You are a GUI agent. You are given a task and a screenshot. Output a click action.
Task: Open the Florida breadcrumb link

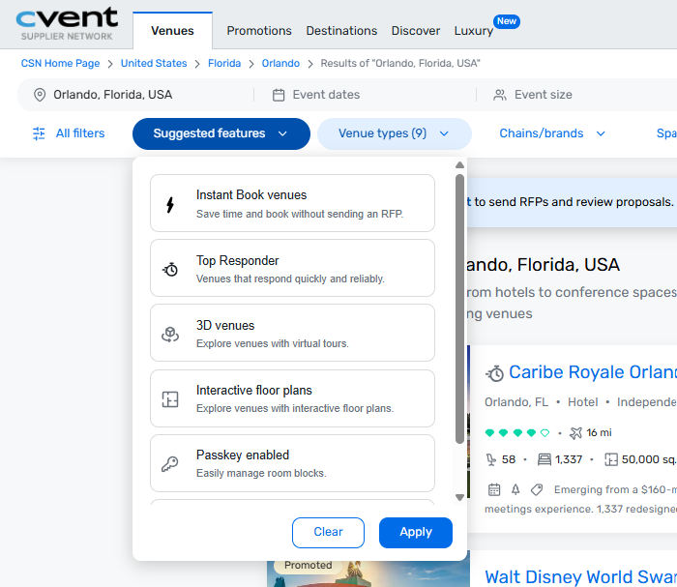point(224,64)
